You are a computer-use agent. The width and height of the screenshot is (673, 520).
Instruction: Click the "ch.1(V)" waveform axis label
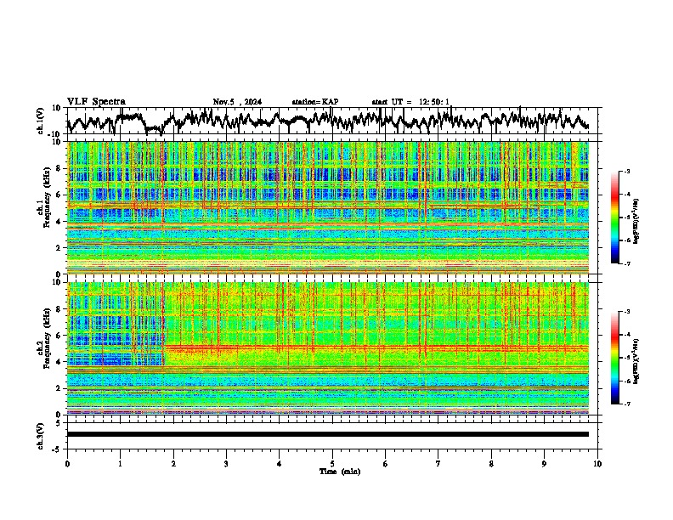click(41, 121)
